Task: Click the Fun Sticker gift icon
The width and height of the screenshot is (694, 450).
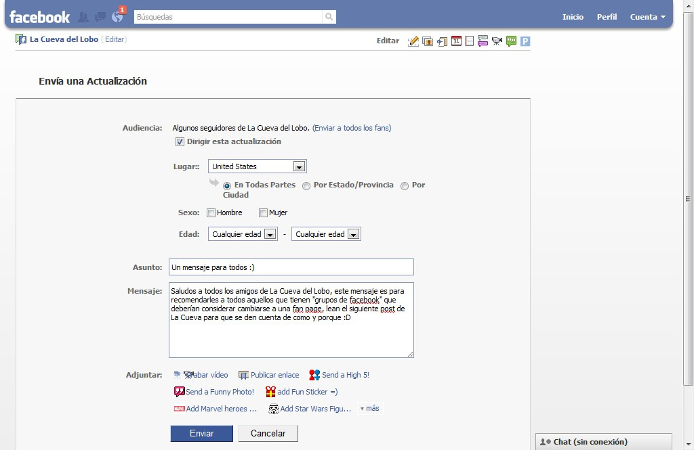Action: [270, 392]
